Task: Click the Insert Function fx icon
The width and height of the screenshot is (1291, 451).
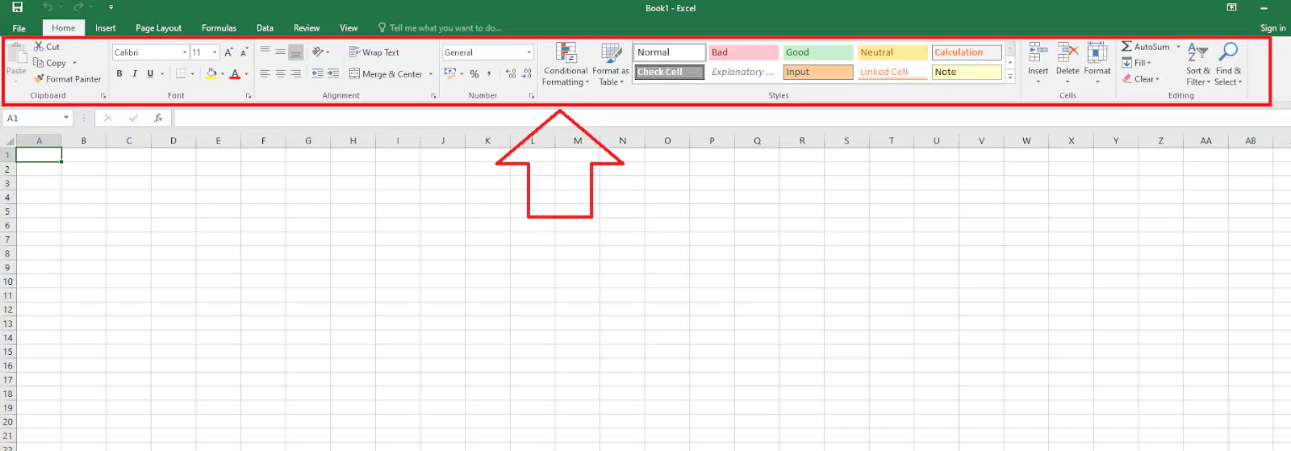Action: pyautogui.click(x=158, y=118)
